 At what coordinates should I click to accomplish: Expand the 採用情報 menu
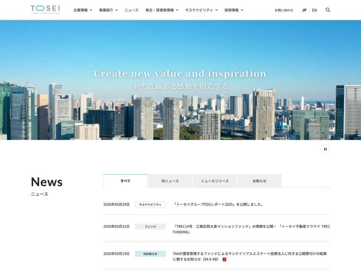(x=234, y=10)
